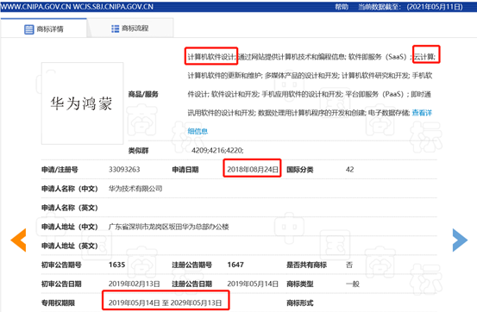Click the 申请/注册号 label
This screenshot has height=312, width=477.
coord(60,170)
